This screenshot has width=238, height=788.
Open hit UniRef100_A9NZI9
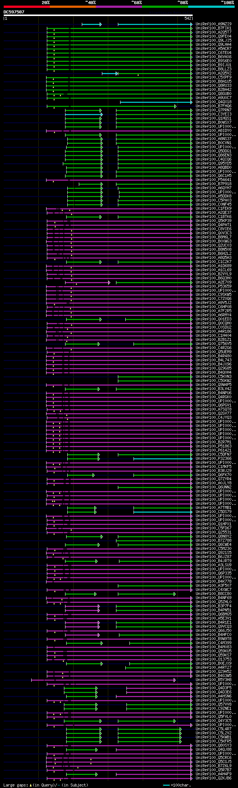pos(213,24)
